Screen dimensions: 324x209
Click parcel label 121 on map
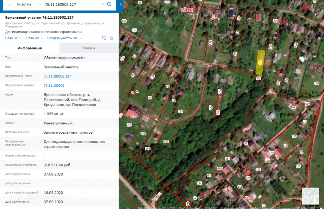(248, 178)
